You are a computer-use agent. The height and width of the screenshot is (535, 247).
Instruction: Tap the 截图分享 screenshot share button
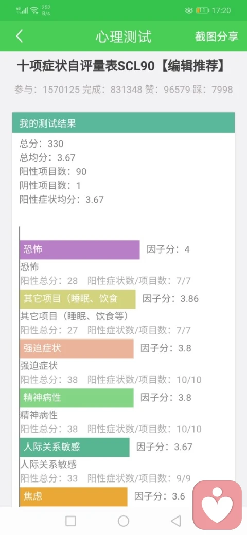(x=216, y=37)
